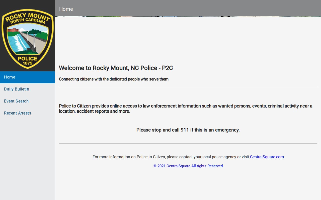Click the Police to Citizen description paragraph
The width and height of the screenshot is (321, 200).
tap(186, 108)
